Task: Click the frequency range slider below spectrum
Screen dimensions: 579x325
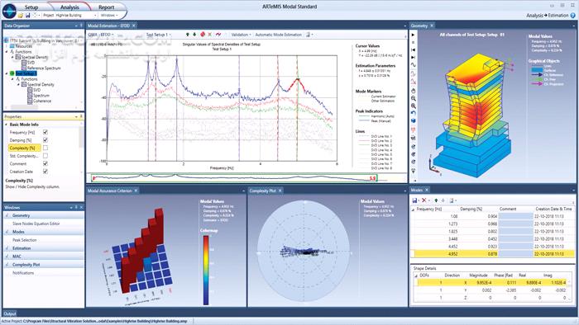Action: (x=235, y=178)
